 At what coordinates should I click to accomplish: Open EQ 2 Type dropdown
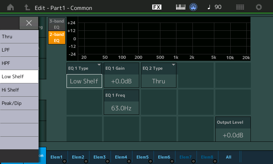coord(159,75)
